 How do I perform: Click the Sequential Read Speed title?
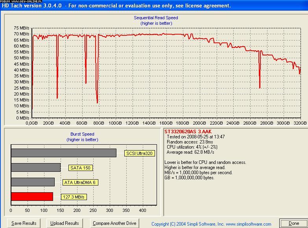coord(156,18)
